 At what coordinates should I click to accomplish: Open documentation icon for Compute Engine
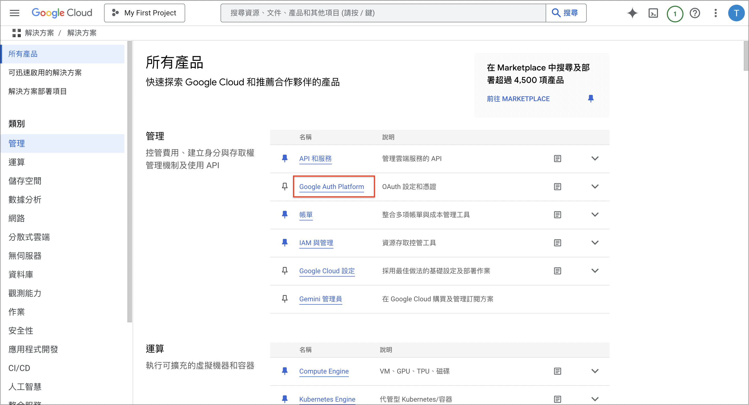[x=557, y=371]
